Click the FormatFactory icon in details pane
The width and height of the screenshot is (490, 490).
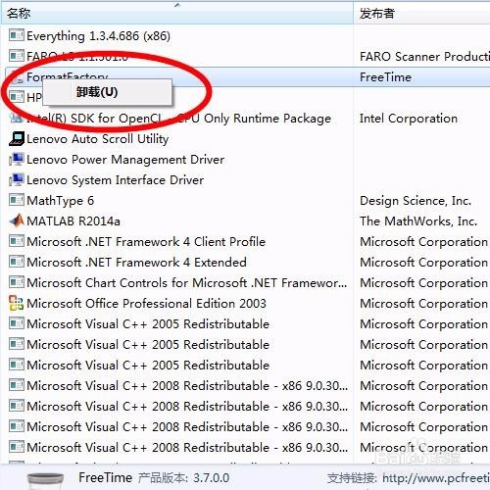[45, 480]
